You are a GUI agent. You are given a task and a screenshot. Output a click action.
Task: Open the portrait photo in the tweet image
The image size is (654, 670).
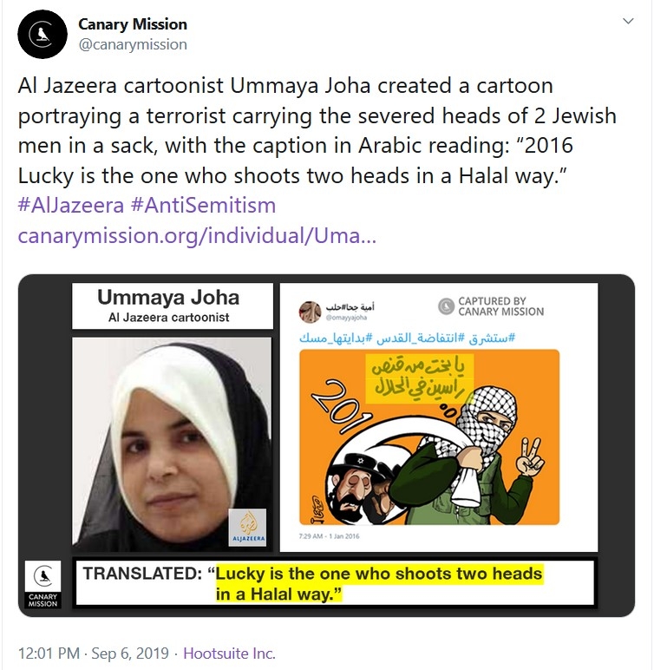pyautogui.click(x=172, y=443)
